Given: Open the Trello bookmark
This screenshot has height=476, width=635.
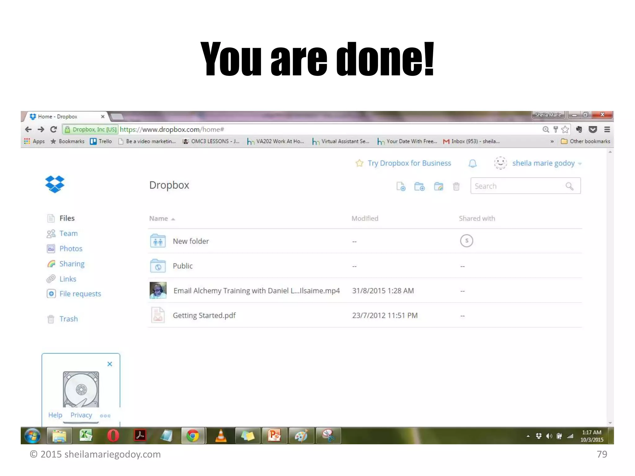Looking at the screenshot, I should pyautogui.click(x=101, y=141).
